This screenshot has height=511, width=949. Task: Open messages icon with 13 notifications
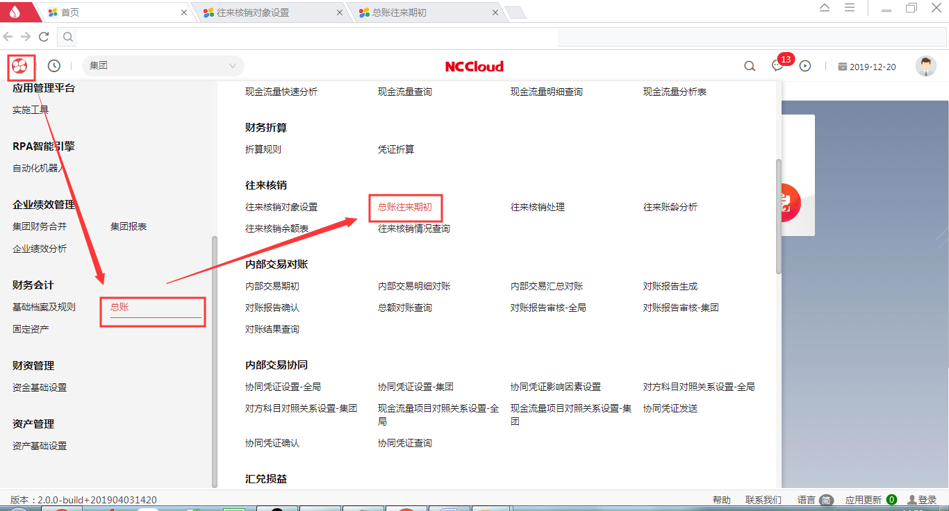(x=778, y=66)
